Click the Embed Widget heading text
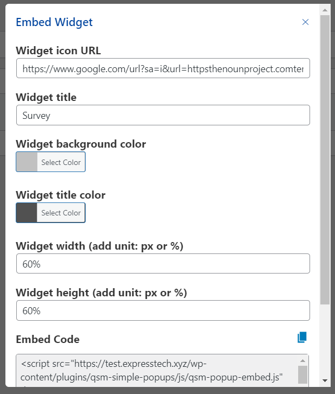This screenshot has width=335, height=394. pos(54,22)
